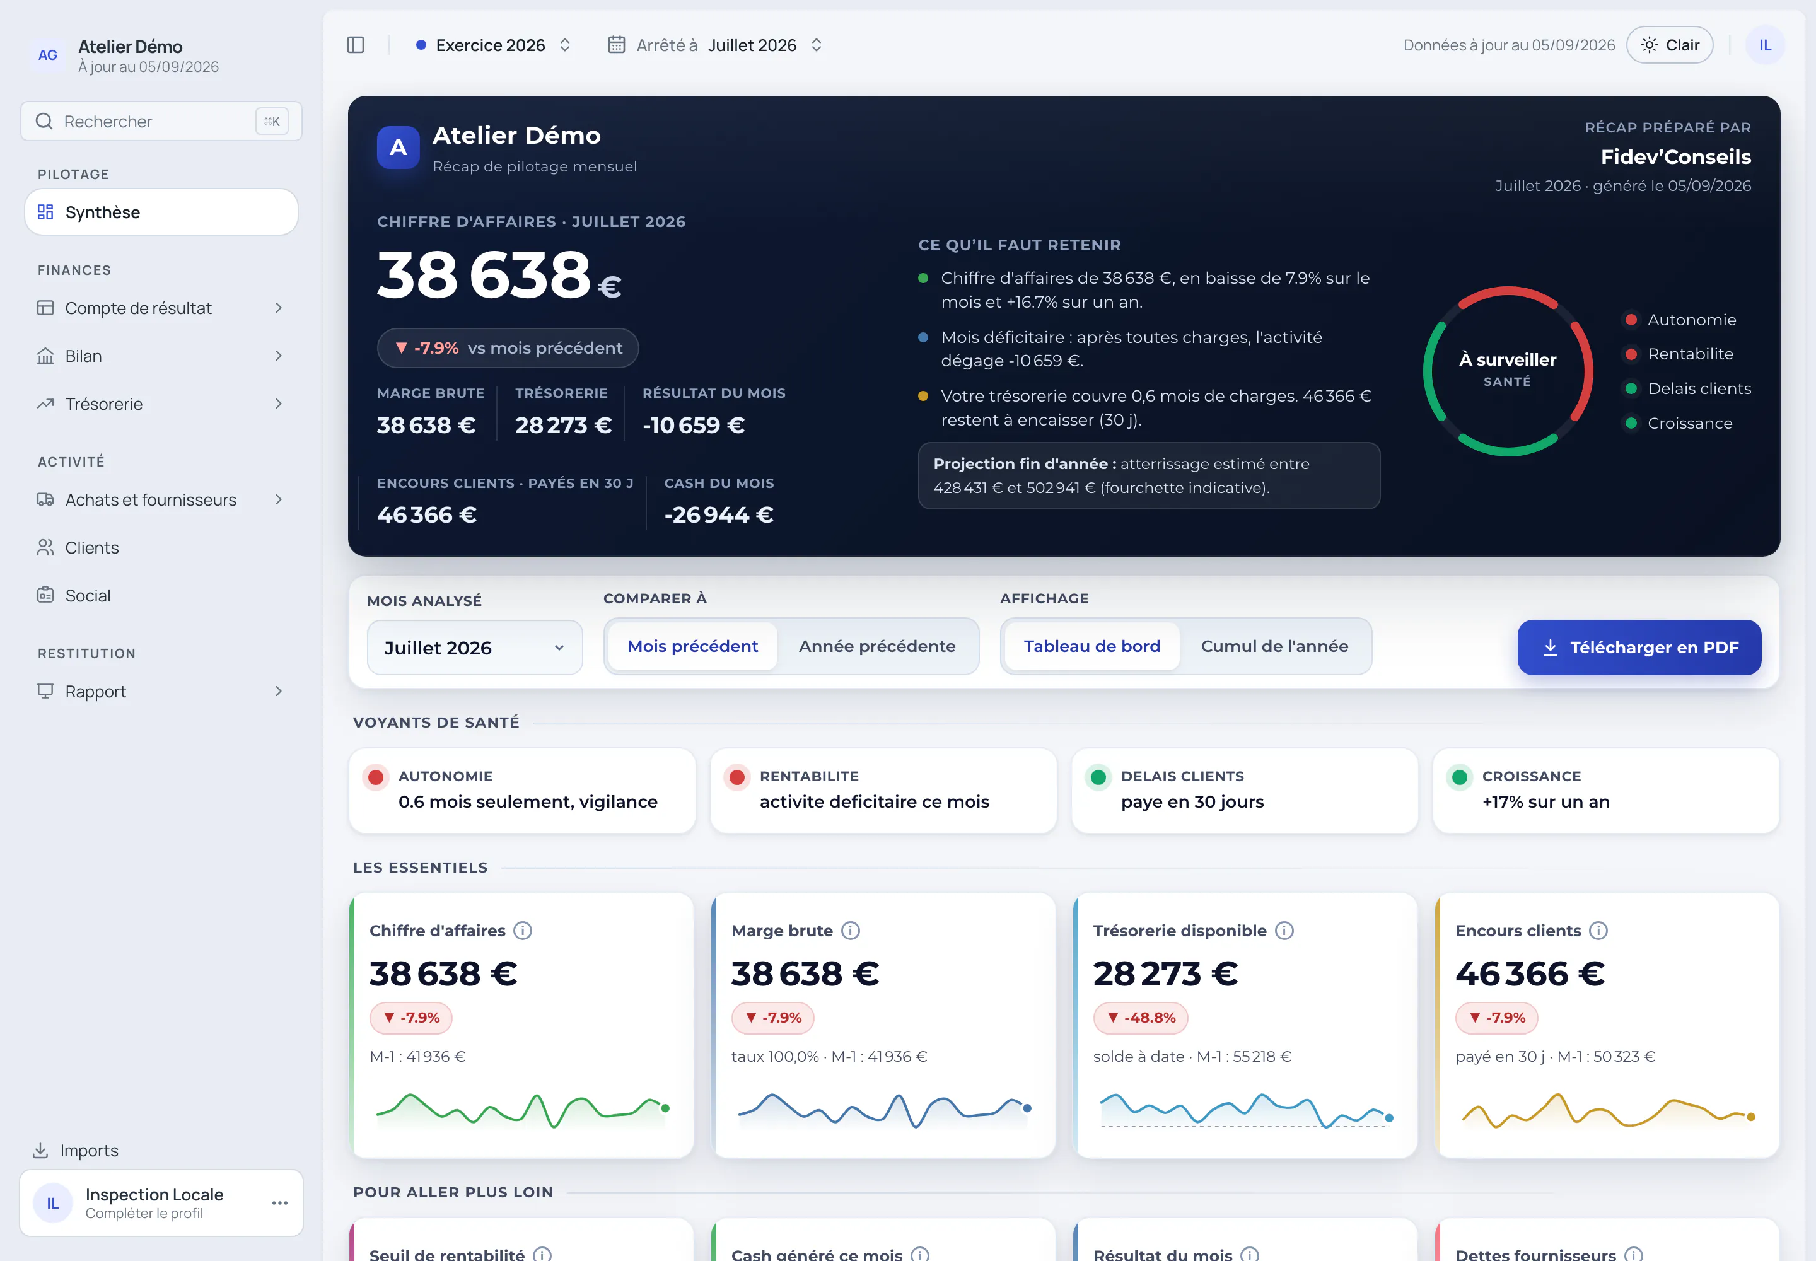1816x1261 pixels.
Task: Collapse the sidebar with the panel icon
Action: pos(356,45)
